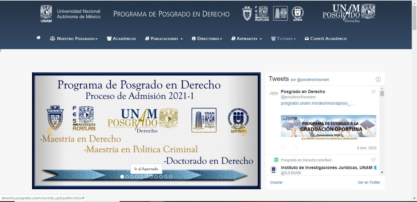This screenshot has width=417, height=202.
Task: Select the sixth carousel indicator dot
Action: (x=147, y=177)
